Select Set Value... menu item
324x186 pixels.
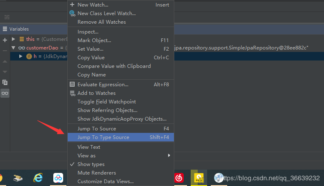pos(121,49)
